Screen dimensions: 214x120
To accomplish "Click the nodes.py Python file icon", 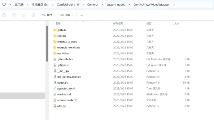I will coord(55,83).
